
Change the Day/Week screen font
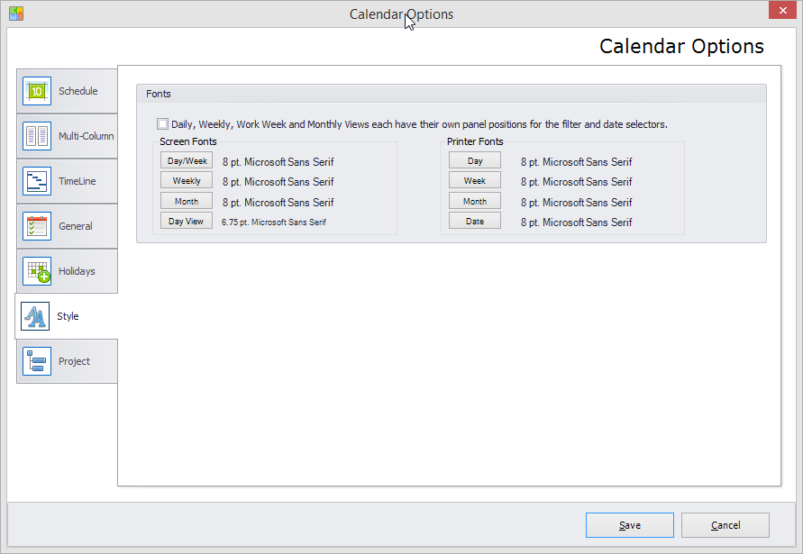[x=187, y=160]
